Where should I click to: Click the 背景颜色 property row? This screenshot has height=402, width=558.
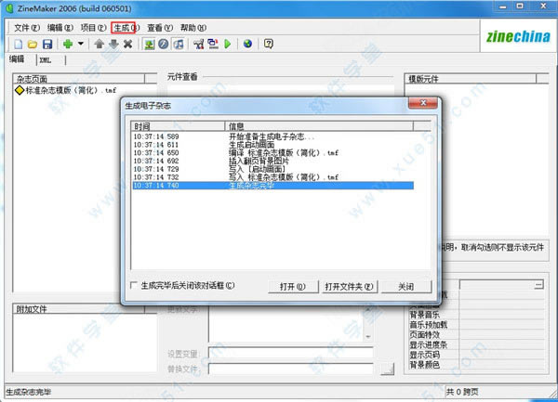point(476,365)
